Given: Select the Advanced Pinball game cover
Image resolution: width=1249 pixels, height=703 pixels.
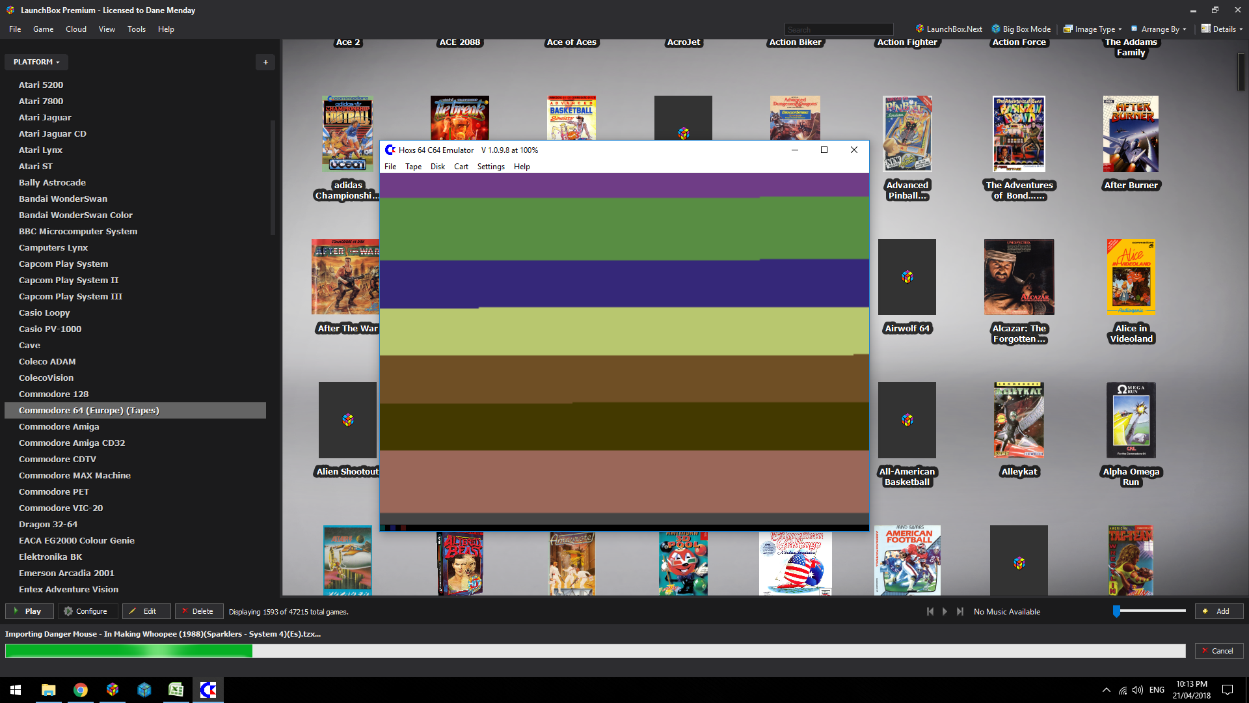Looking at the screenshot, I should (907, 133).
